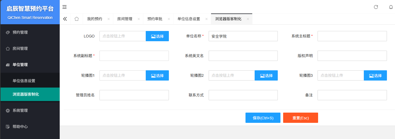This screenshot has height=139, width=395.
Task: Click the sidebar collapse menu icon
Action: pos(65,7)
